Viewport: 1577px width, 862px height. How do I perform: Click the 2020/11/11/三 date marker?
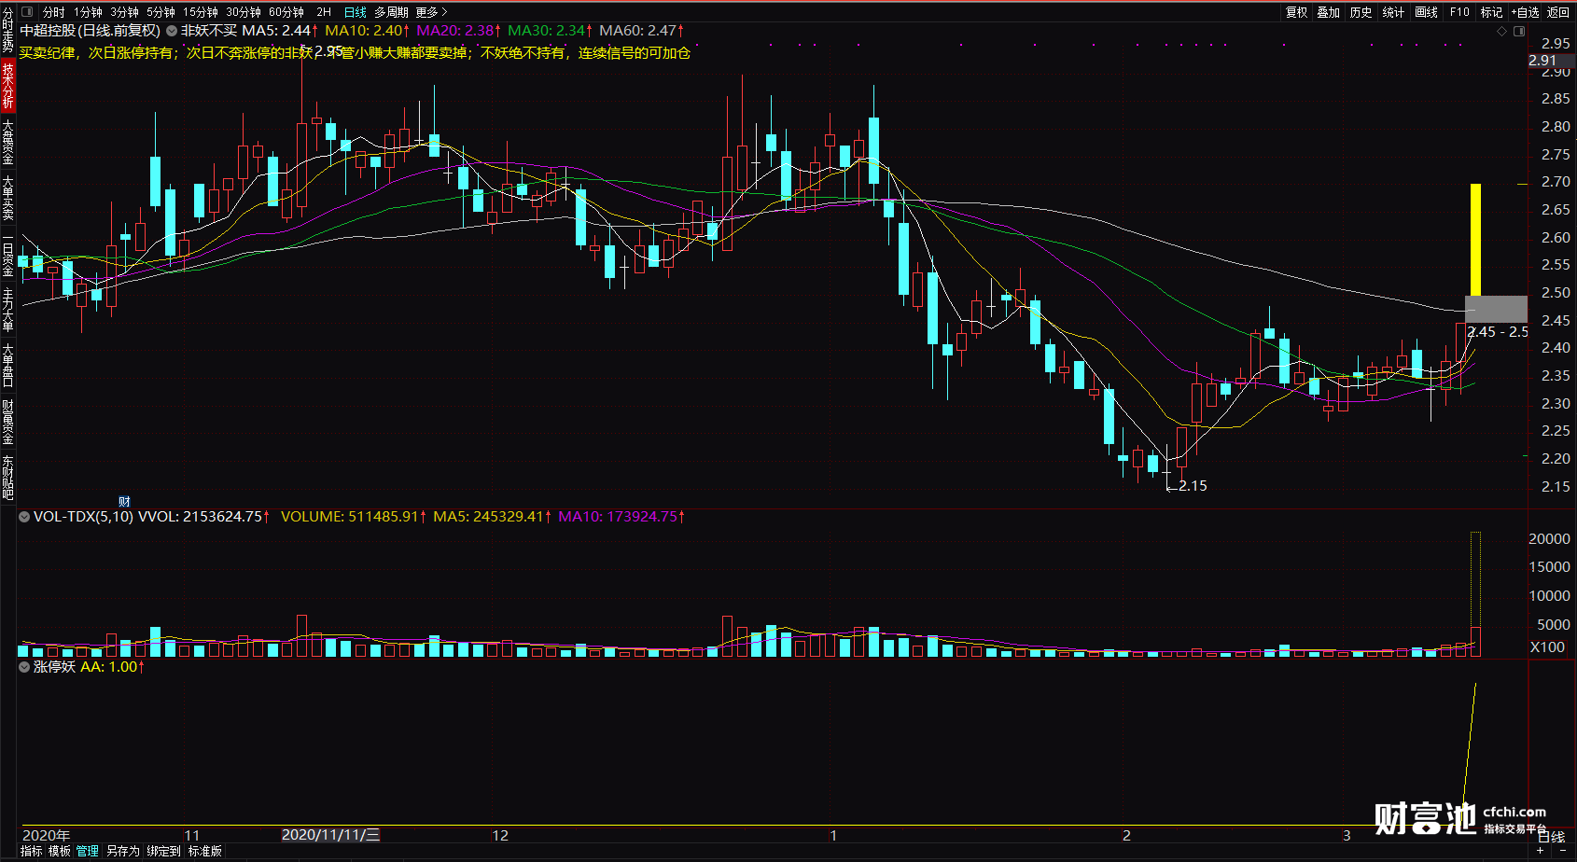(330, 835)
